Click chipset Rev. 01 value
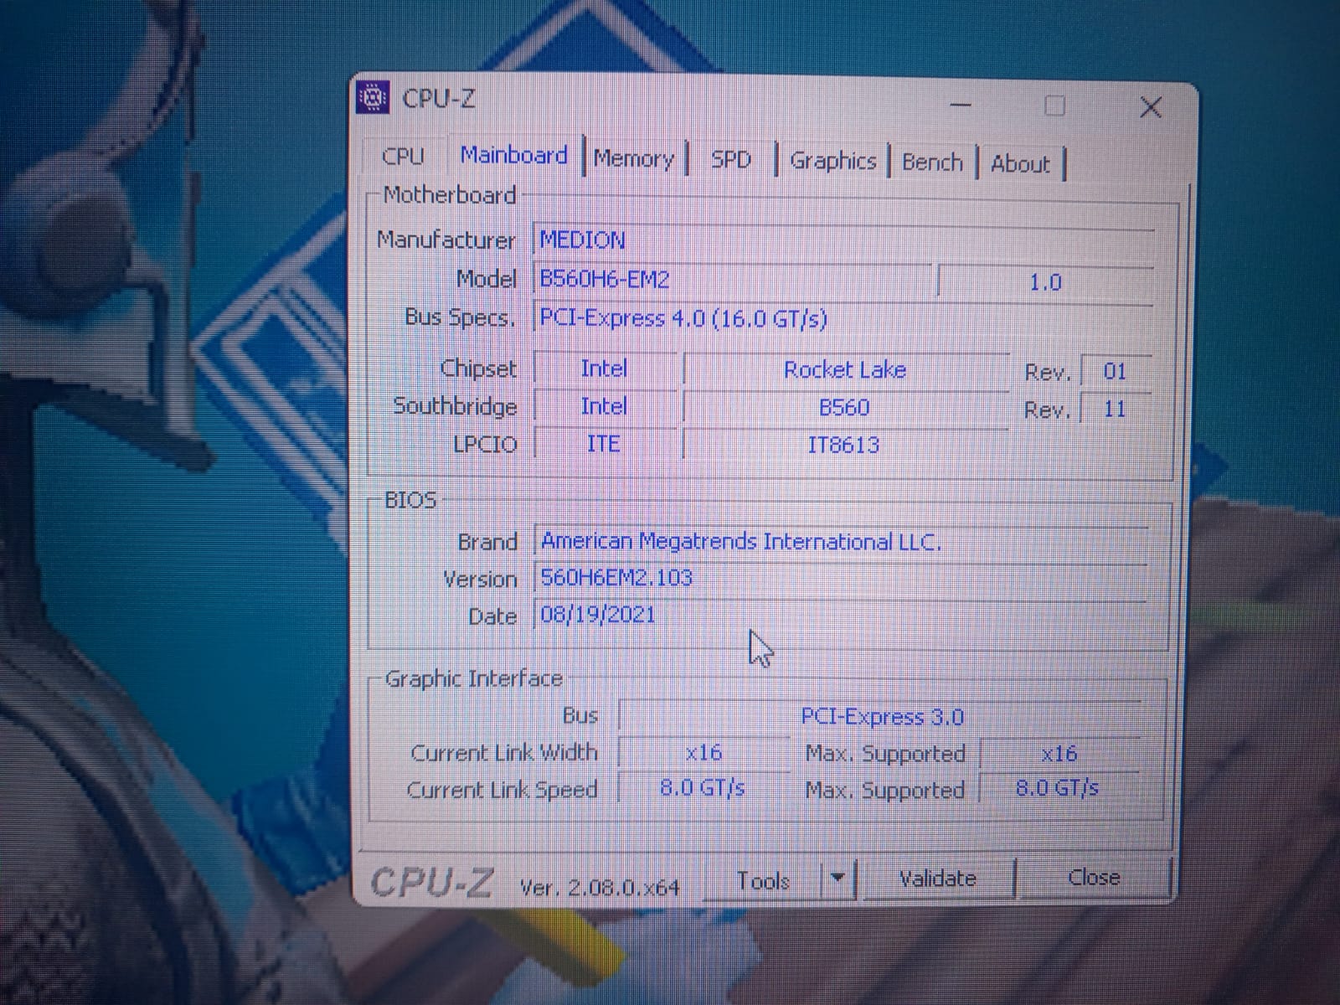This screenshot has width=1340, height=1005. [x=1115, y=371]
